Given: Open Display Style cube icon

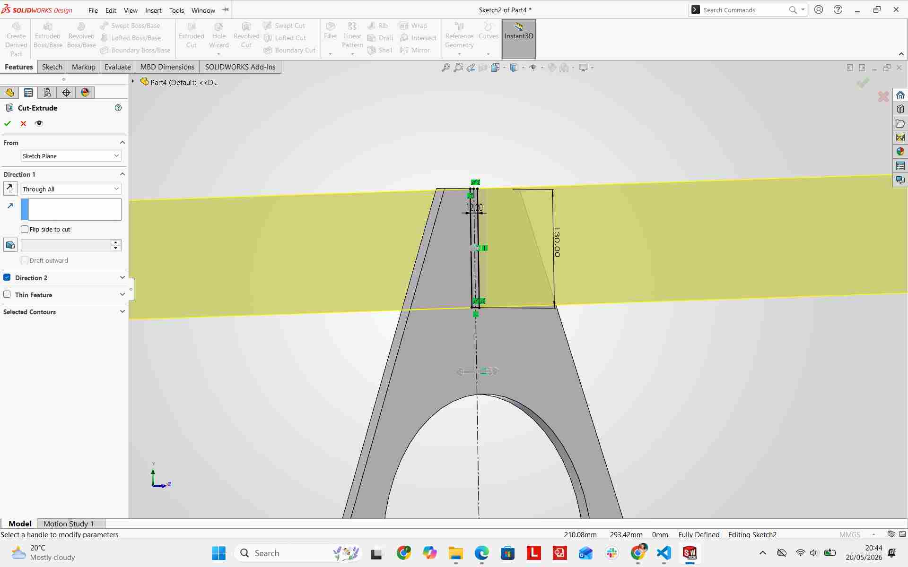Looking at the screenshot, I should (514, 68).
